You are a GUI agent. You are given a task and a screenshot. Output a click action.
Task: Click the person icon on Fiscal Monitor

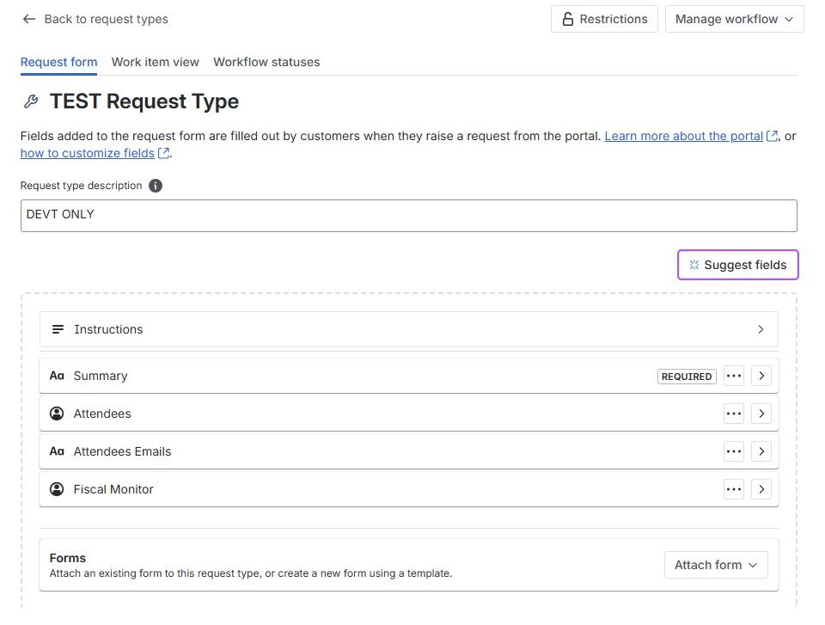57,488
